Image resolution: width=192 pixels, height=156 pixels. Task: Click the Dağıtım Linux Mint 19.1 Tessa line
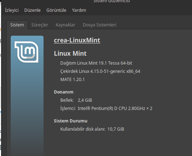click(x=96, y=63)
